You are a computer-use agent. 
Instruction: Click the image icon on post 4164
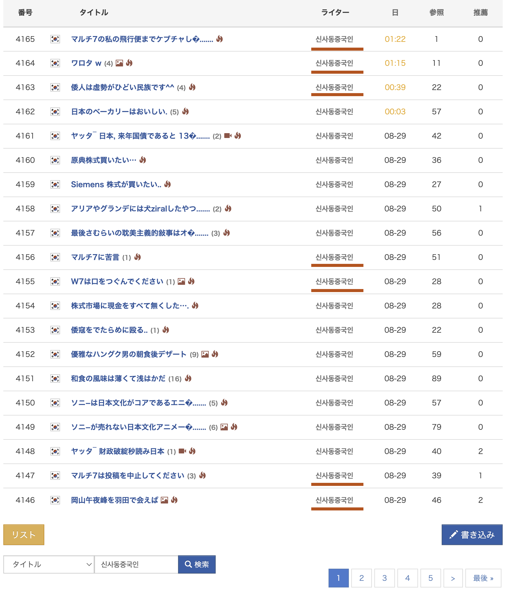(120, 63)
